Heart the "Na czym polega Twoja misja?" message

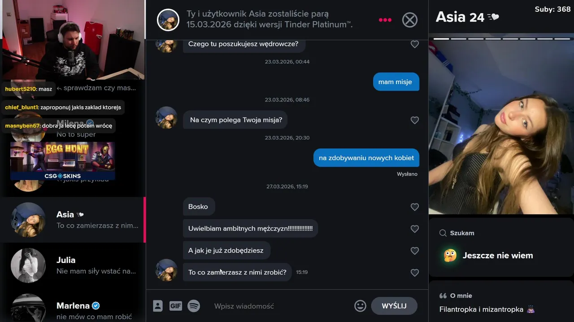click(x=415, y=120)
